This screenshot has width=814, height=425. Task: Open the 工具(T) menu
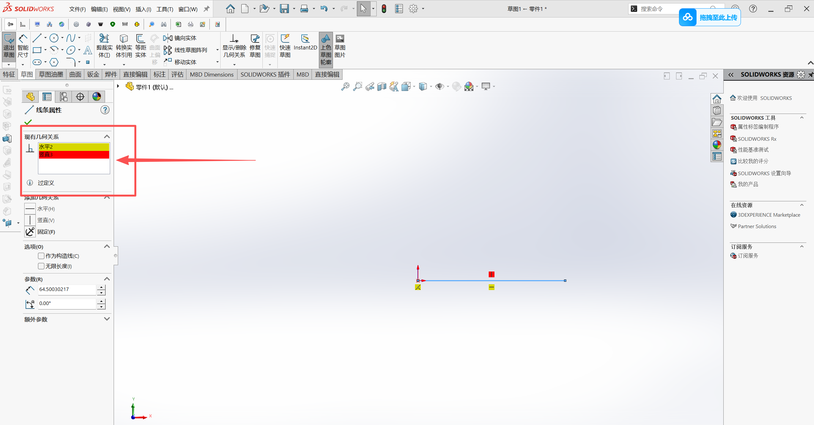[165, 9]
